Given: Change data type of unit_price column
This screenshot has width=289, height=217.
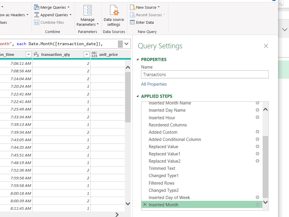Looking at the screenshot, I should (94, 54).
